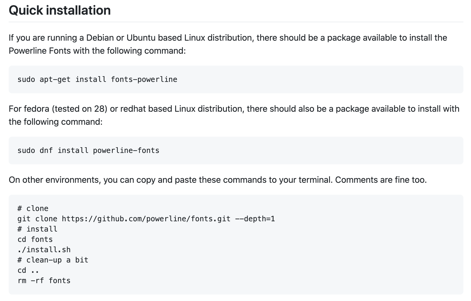Click "Comments are fine too." sentence
This screenshot has width=471, height=301.
click(381, 180)
